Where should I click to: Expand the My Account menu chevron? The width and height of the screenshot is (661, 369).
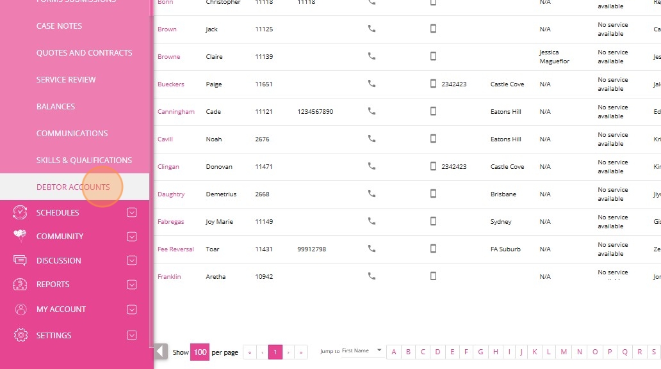[132, 310]
